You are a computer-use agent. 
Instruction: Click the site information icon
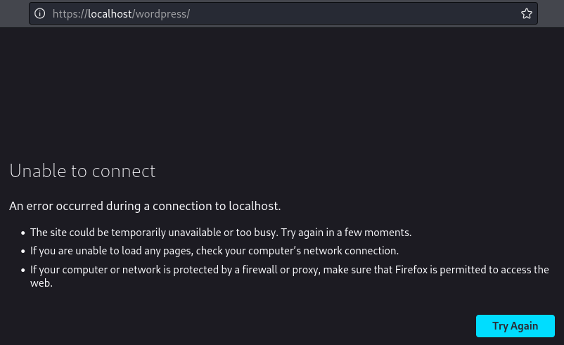40,13
